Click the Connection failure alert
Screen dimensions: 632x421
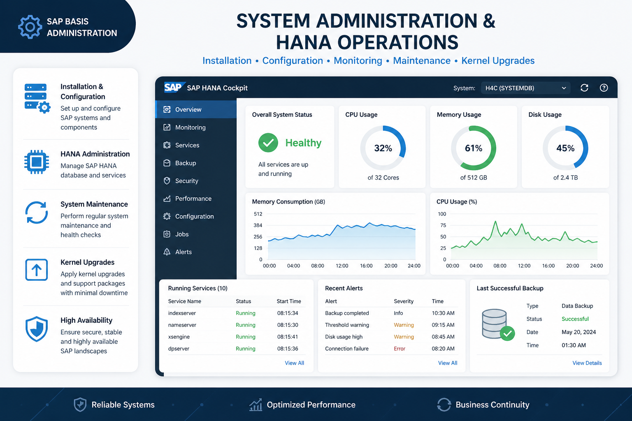point(347,349)
